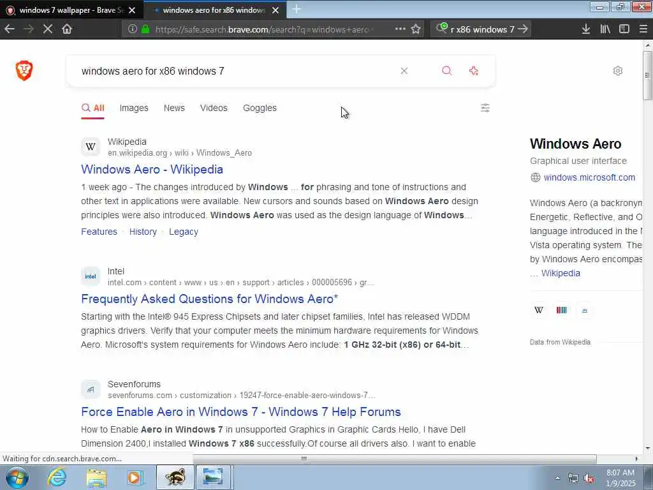This screenshot has width=653, height=490.
Task: Close the windows aero search tab
Action: point(275,10)
